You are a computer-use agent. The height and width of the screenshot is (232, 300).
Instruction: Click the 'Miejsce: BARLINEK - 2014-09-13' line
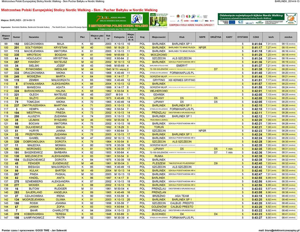(18, 20)
